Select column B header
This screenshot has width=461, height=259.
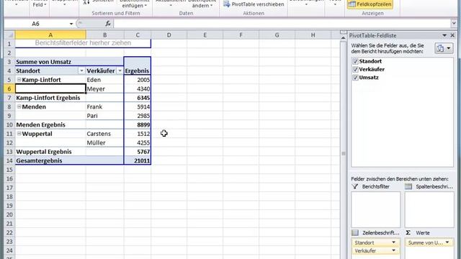coord(105,35)
